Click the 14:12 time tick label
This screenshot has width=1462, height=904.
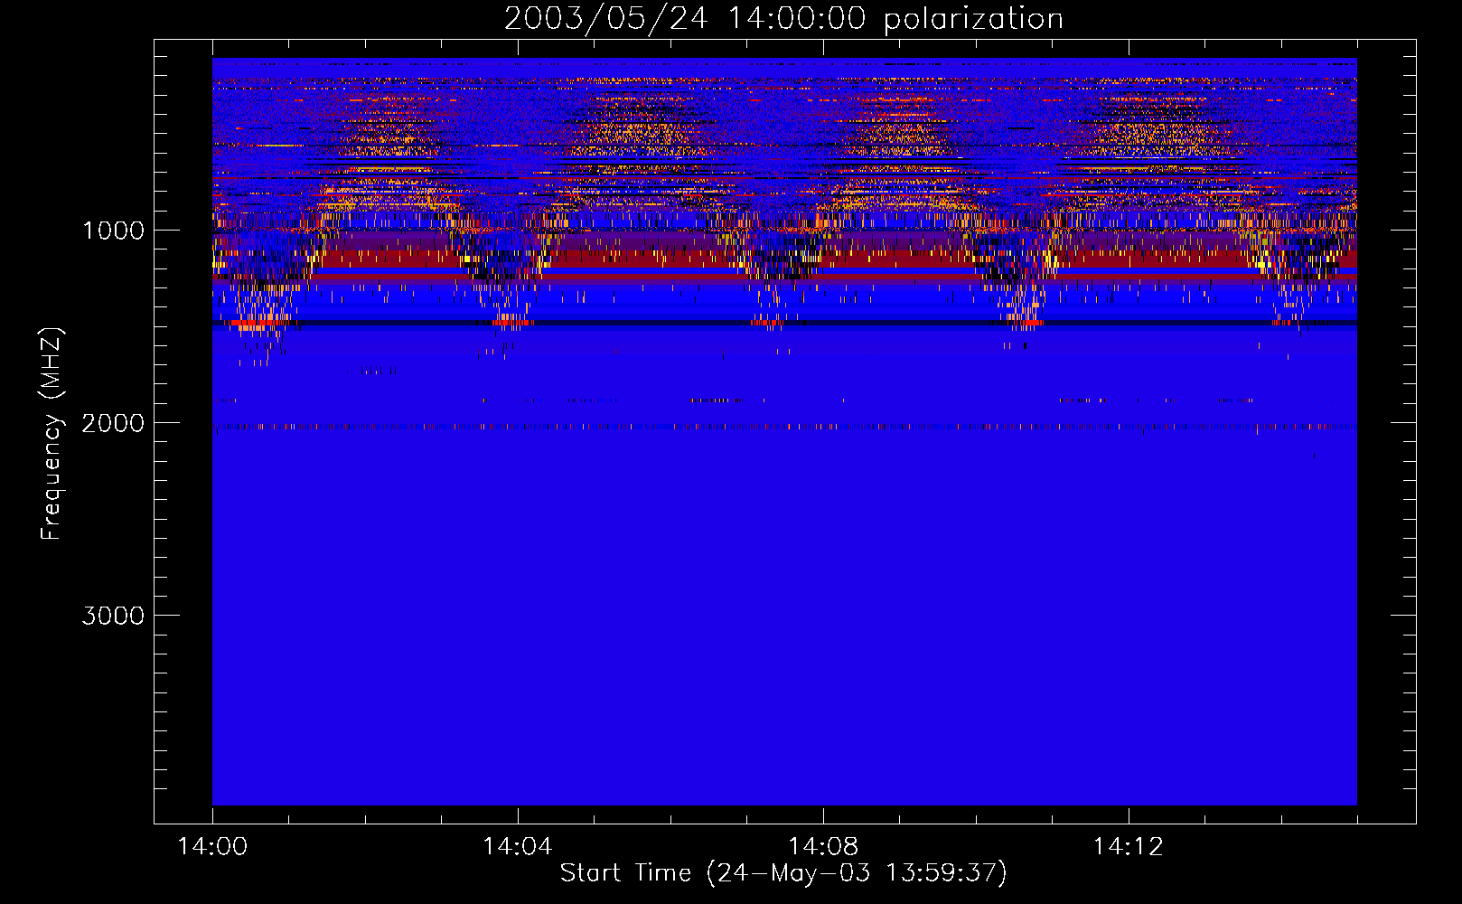[1129, 847]
